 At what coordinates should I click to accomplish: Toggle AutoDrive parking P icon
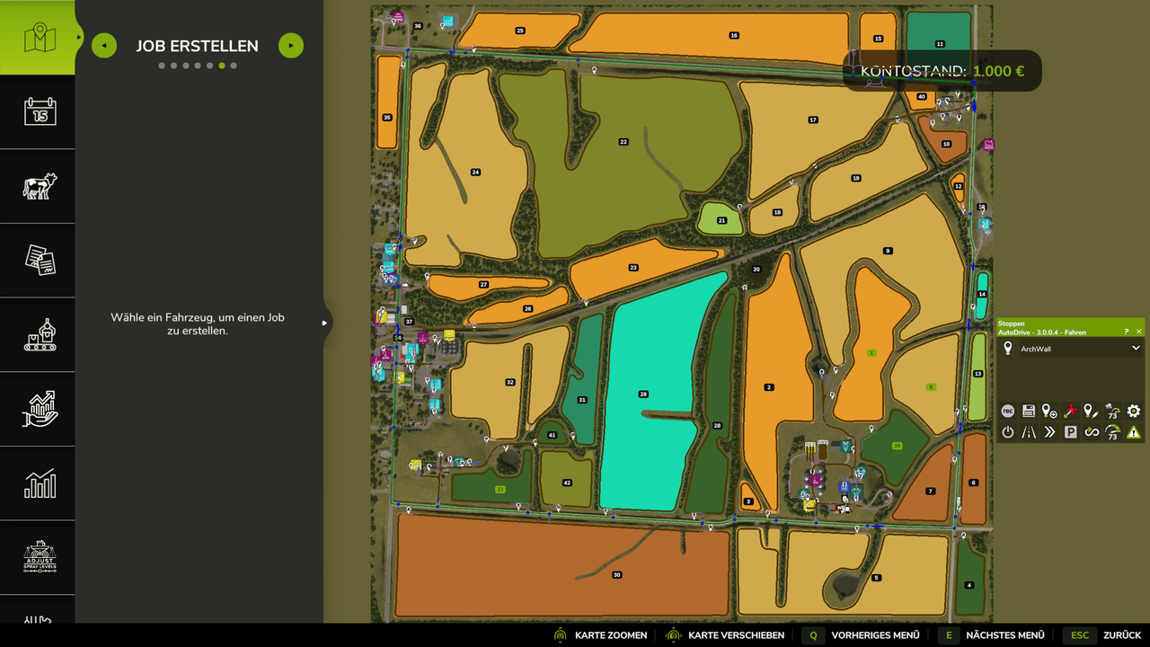[1071, 432]
